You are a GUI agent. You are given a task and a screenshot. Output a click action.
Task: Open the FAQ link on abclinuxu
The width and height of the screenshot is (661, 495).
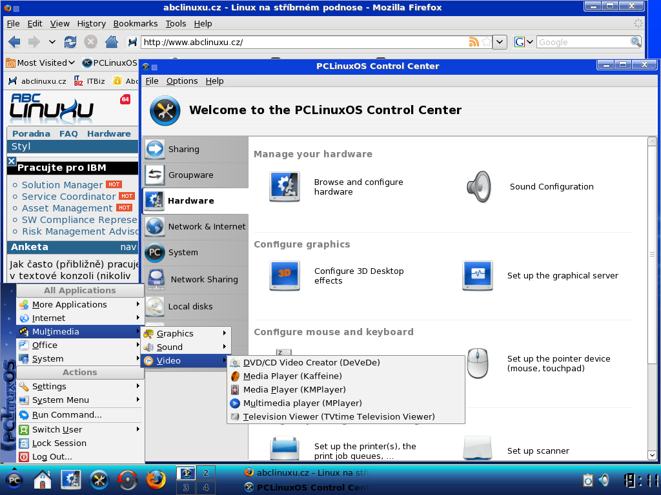(68, 133)
